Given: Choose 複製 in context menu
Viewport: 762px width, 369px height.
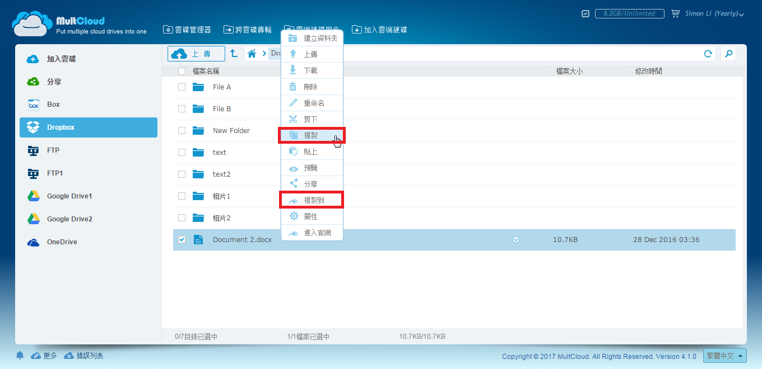Looking at the screenshot, I should [x=312, y=135].
